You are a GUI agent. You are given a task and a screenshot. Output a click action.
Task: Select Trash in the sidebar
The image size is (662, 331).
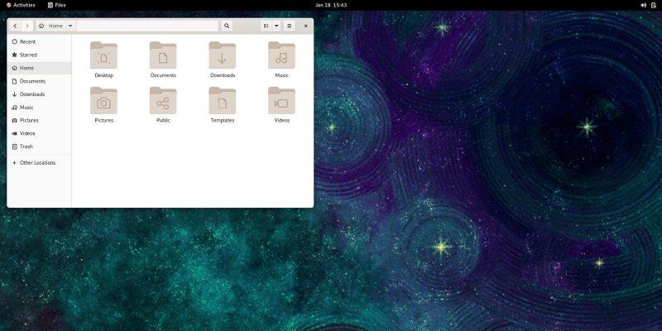[x=26, y=146]
